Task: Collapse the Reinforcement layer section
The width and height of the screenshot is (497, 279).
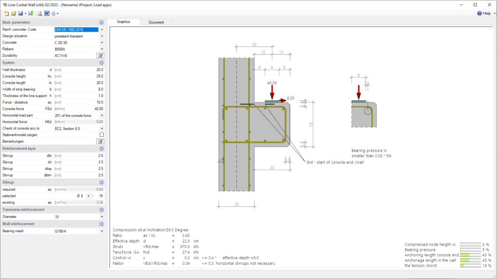Action: (102, 149)
